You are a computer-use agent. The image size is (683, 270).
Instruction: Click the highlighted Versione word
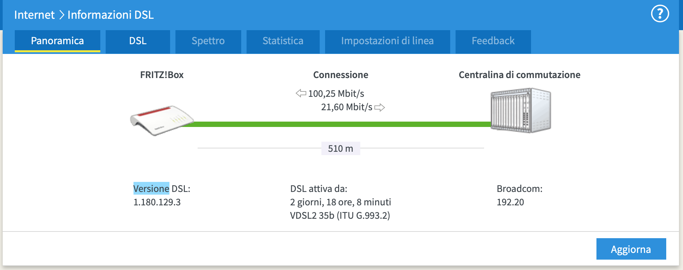(151, 189)
